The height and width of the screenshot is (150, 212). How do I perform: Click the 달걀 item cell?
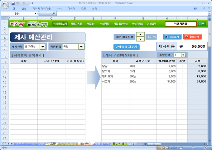coord(115,66)
